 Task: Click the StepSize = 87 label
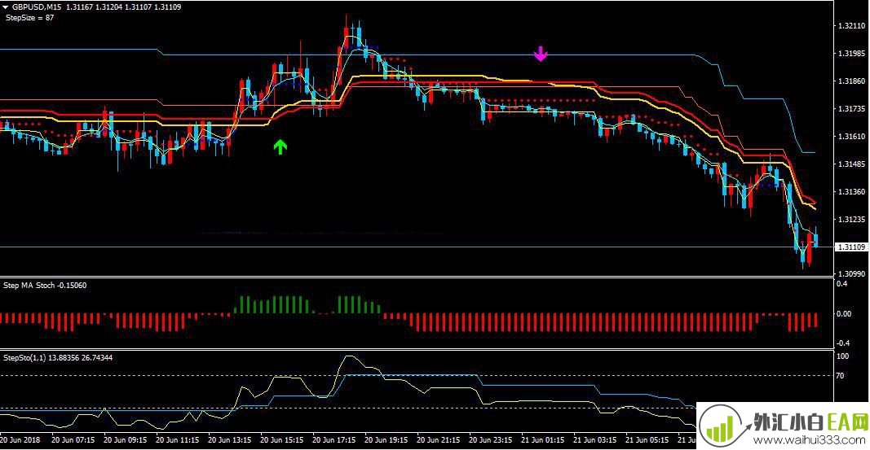point(30,18)
